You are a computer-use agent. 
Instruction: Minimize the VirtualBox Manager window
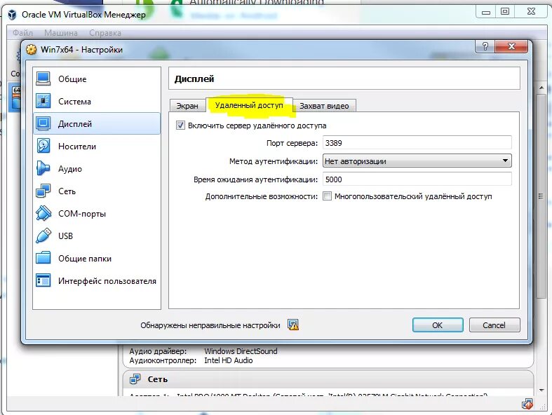tap(486, 12)
